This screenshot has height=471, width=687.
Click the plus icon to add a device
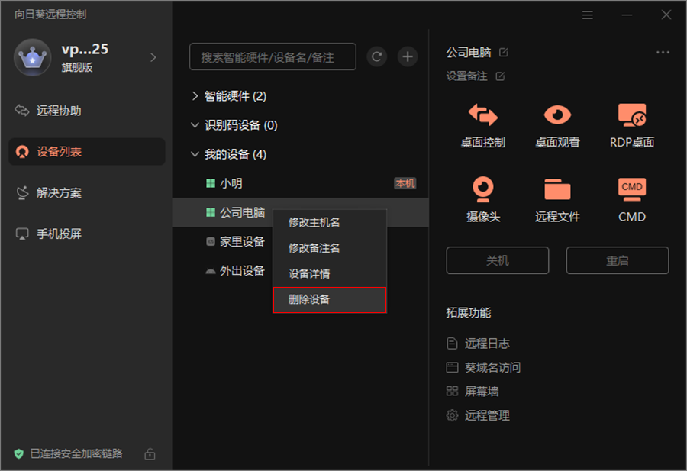click(x=407, y=56)
